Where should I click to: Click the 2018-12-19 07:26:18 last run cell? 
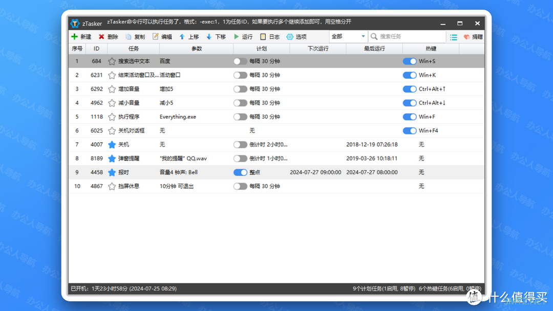click(372, 144)
